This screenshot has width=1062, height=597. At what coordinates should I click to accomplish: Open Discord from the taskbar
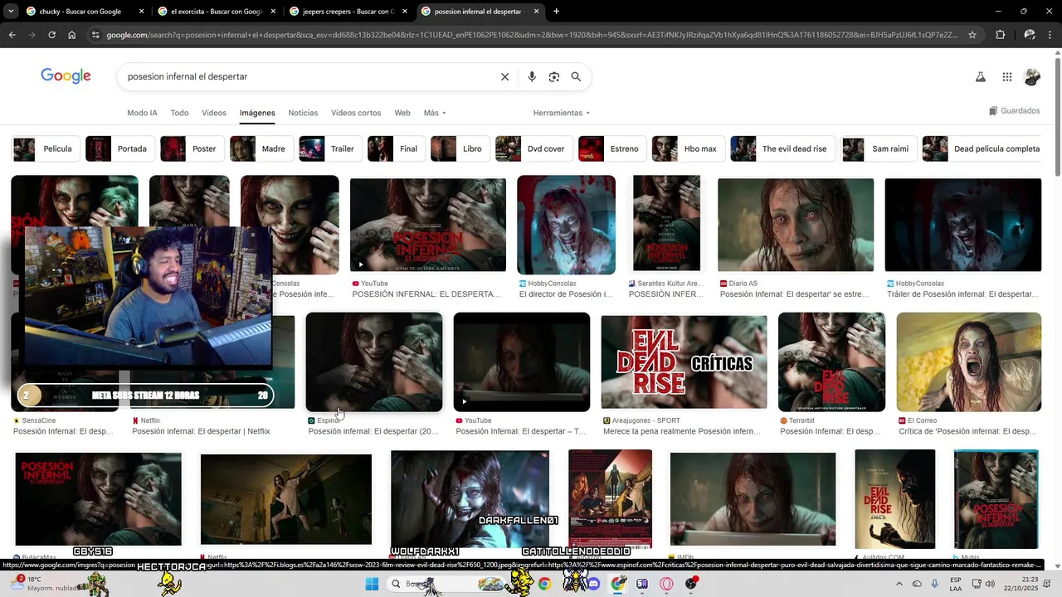pyautogui.click(x=592, y=584)
